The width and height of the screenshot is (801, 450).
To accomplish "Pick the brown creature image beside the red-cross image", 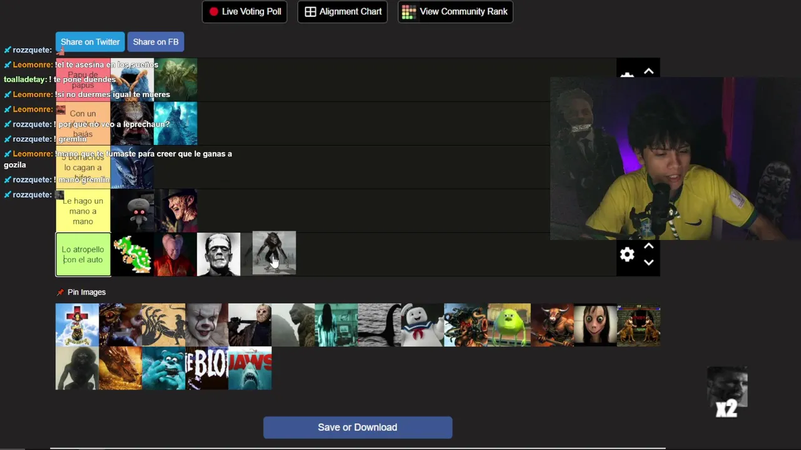I will 120,325.
